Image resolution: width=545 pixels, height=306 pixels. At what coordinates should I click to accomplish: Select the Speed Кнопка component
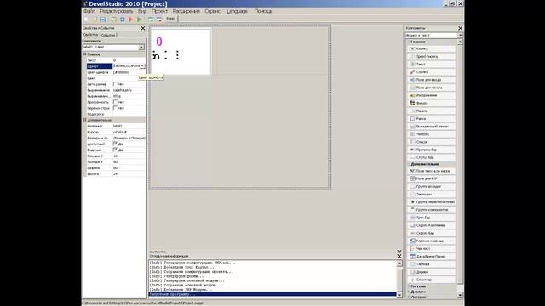pyautogui.click(x=432, y=57)
